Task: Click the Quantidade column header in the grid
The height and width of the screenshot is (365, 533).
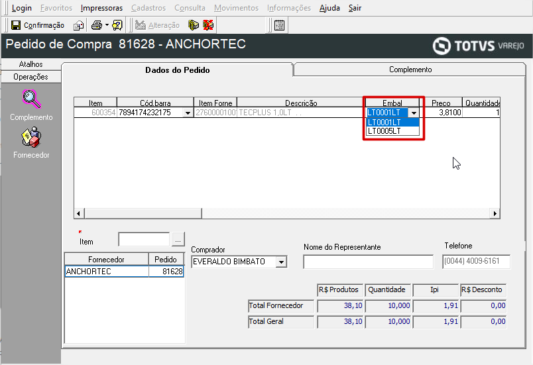Action: [x=481, y=103]
